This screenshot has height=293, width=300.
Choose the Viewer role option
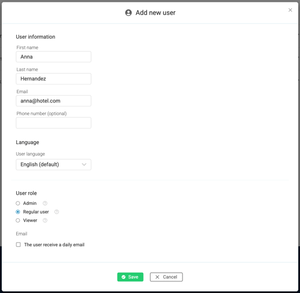click(18, 220)
